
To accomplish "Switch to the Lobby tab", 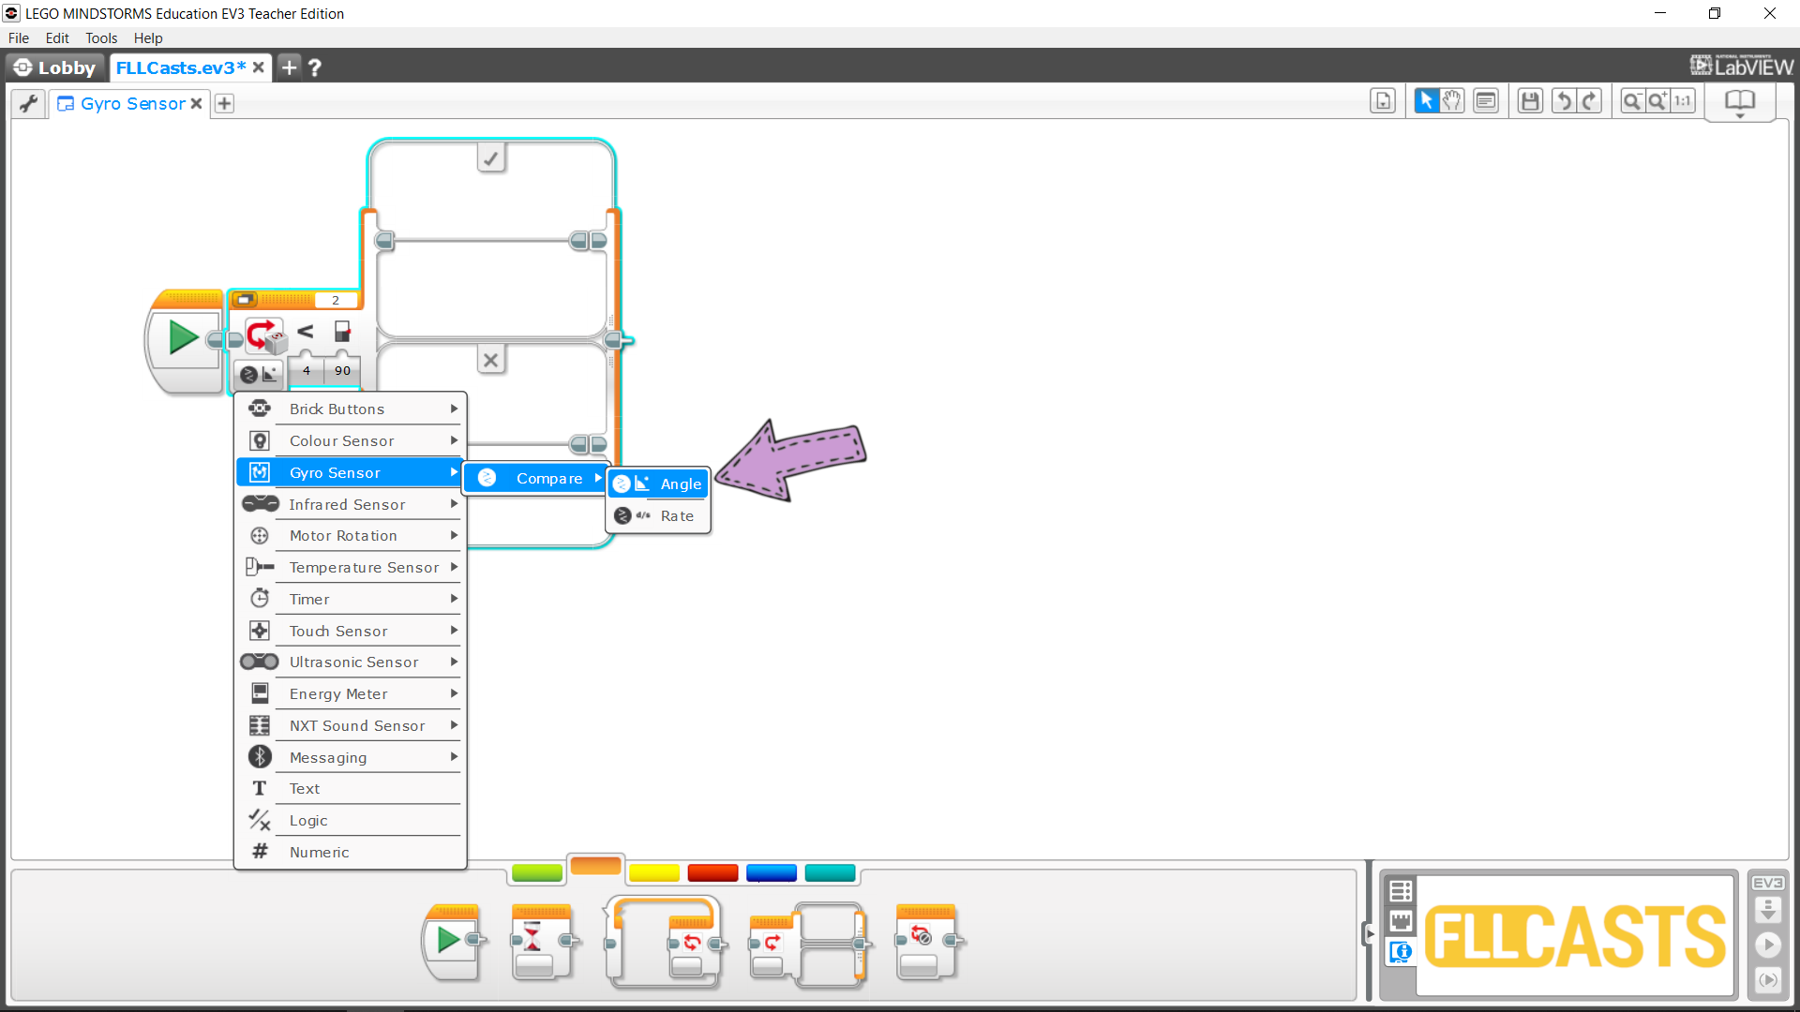I will (x=55, y=67).
